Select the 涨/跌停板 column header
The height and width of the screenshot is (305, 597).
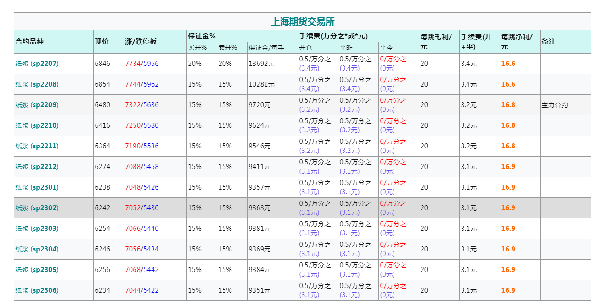[141, 42]
